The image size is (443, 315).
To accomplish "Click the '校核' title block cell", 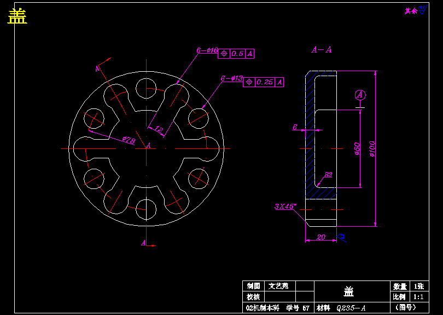I will 253,297.
